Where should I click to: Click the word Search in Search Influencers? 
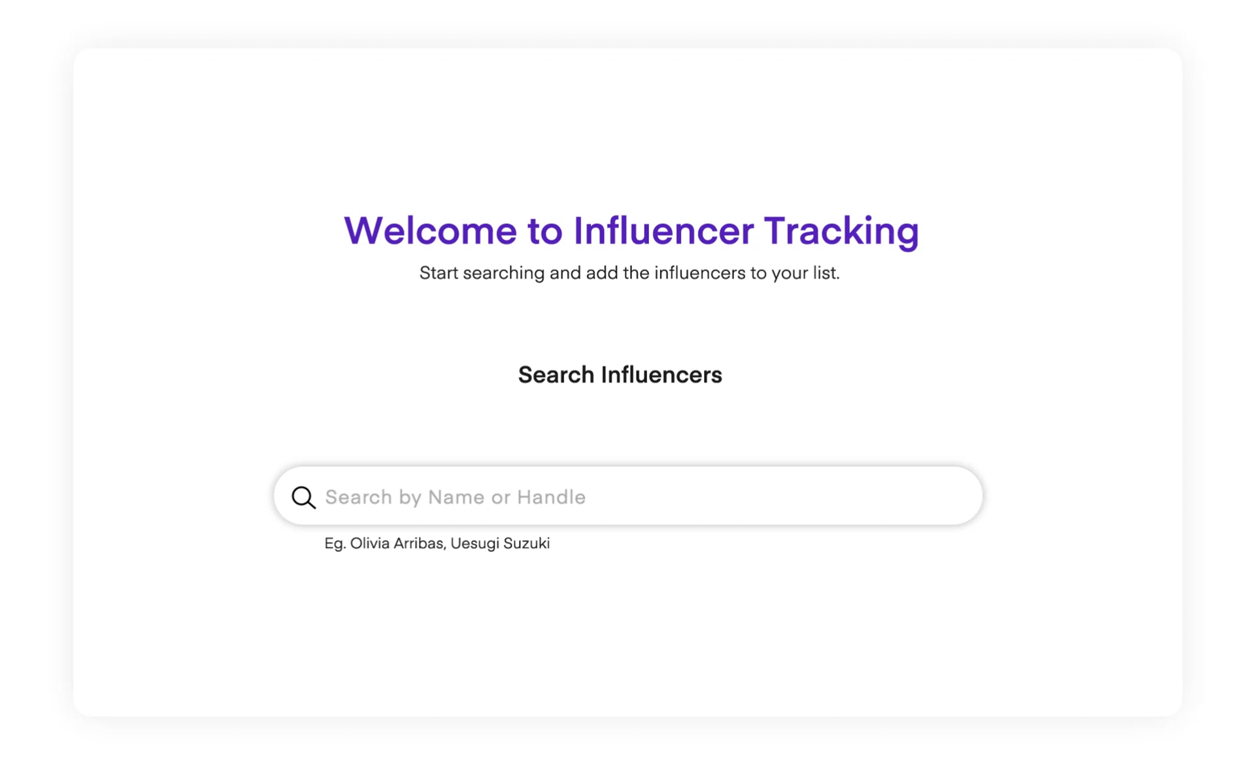pos(556,375)
